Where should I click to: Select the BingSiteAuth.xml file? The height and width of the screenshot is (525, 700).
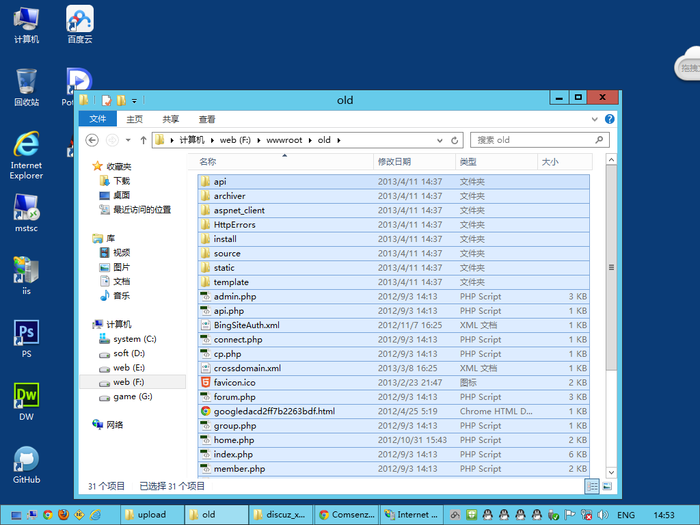(x=393, y=325)
